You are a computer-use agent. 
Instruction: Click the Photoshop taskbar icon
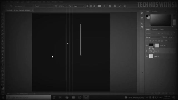(86, 97)
